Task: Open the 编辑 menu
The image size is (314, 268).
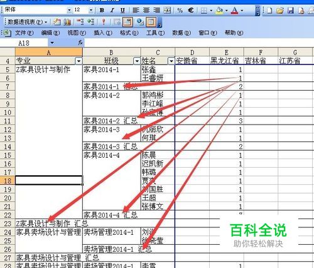Action: pyautogui.click(x=50, y=33)
